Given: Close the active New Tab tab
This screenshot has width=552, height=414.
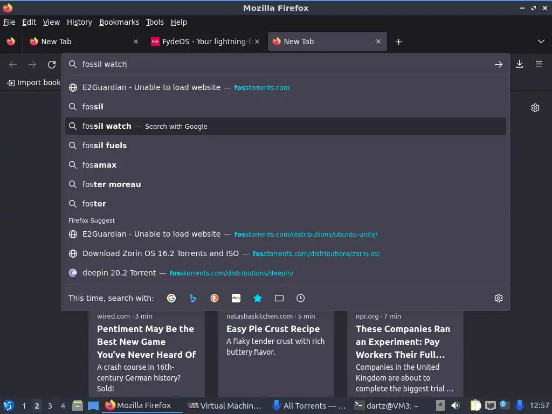Looking at the screenshot, I should click(x=378, y=42).
